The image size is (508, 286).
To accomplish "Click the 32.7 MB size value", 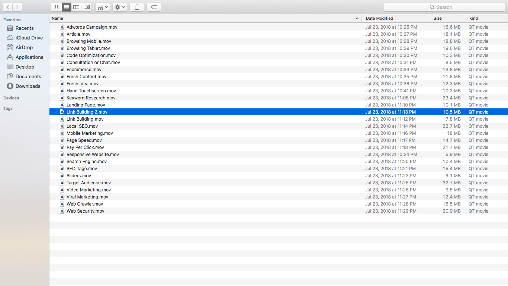I will pos(452,183).
